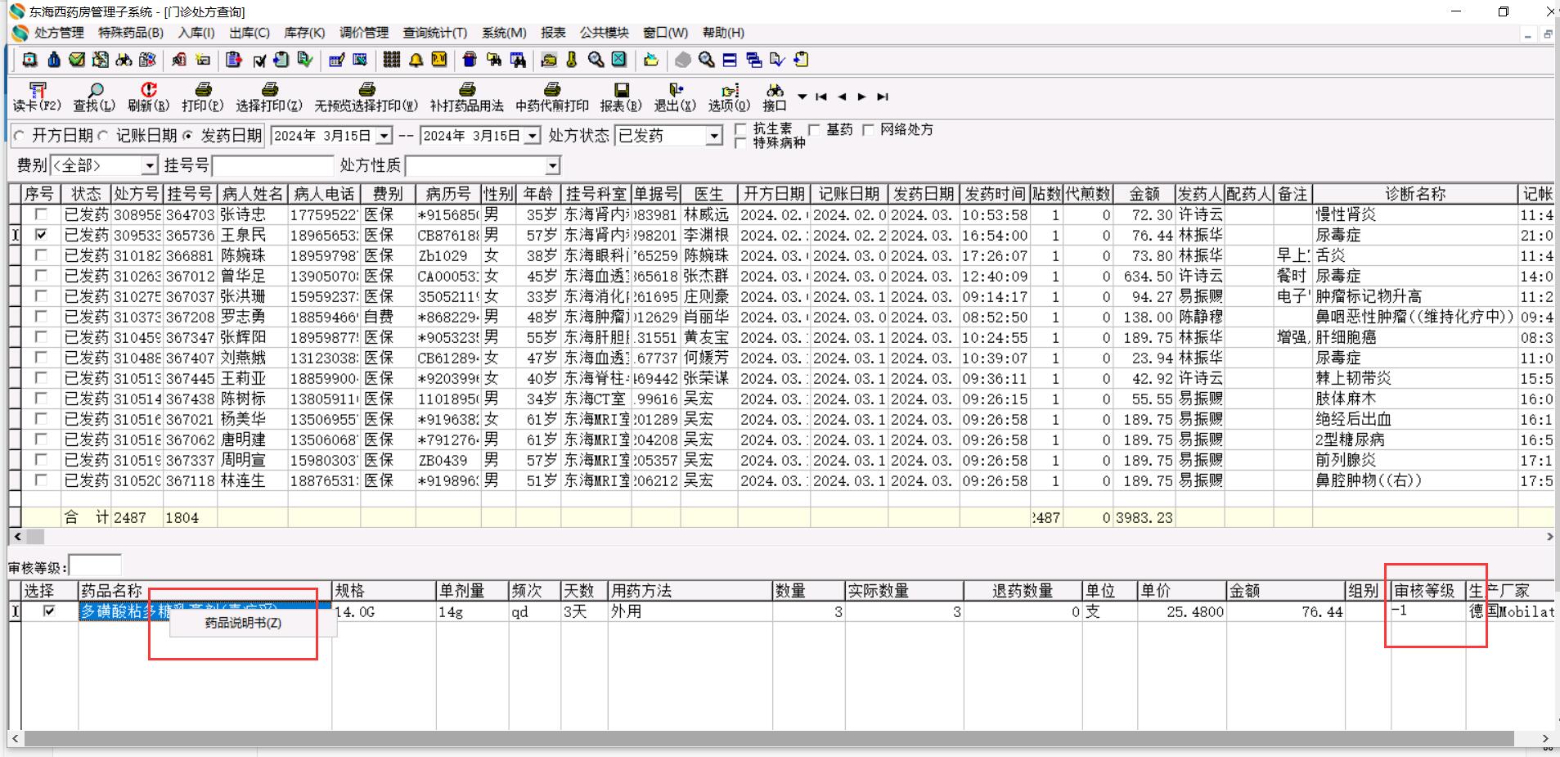Choose 药品说明书(Z) from context menu

click(x=243, y=623)
